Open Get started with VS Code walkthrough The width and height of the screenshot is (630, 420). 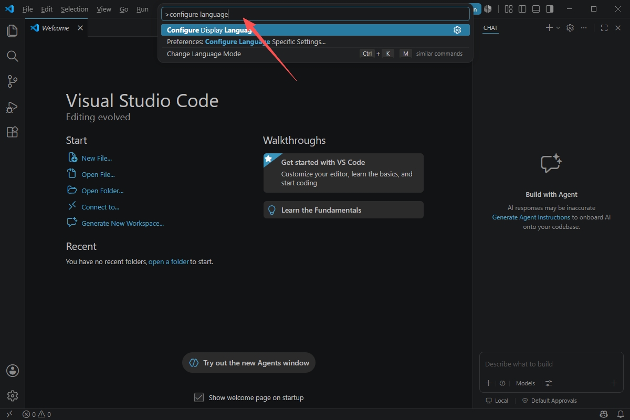[x=343, y=173]
